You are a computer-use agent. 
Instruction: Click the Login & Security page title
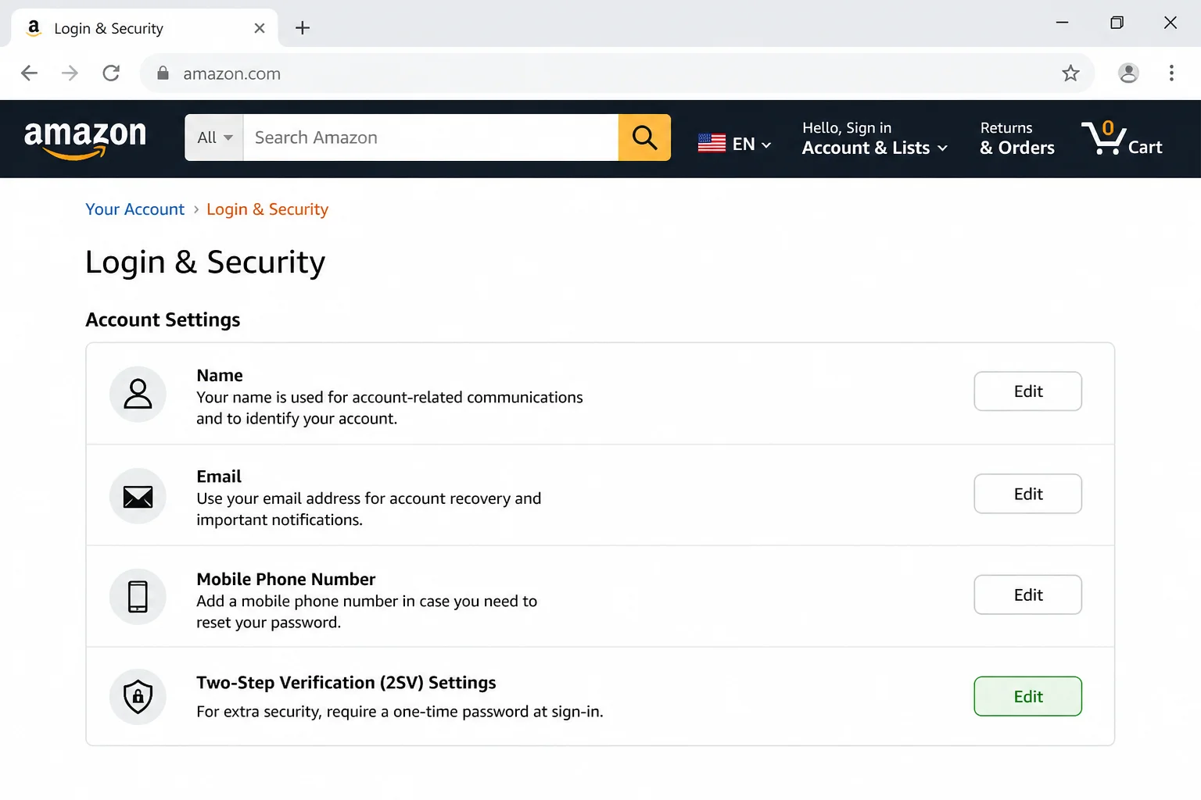coord(205,262)
